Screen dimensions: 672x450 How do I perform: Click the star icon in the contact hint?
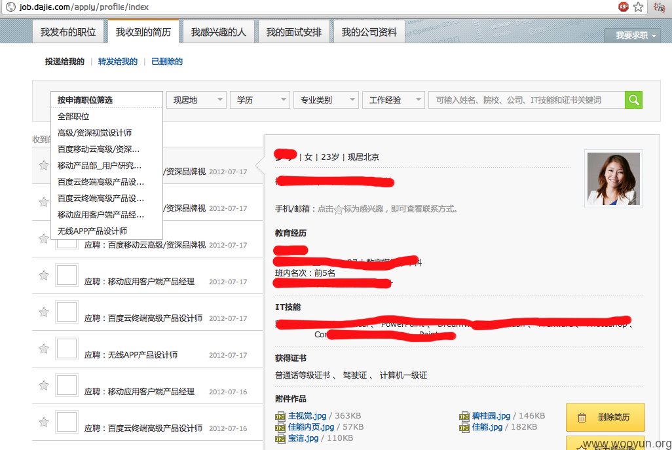(339, 210)
